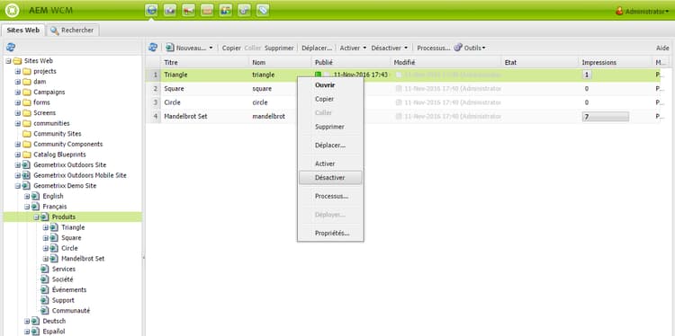Click the Triangle impressions bar showing 1

[x=587, y=75]
